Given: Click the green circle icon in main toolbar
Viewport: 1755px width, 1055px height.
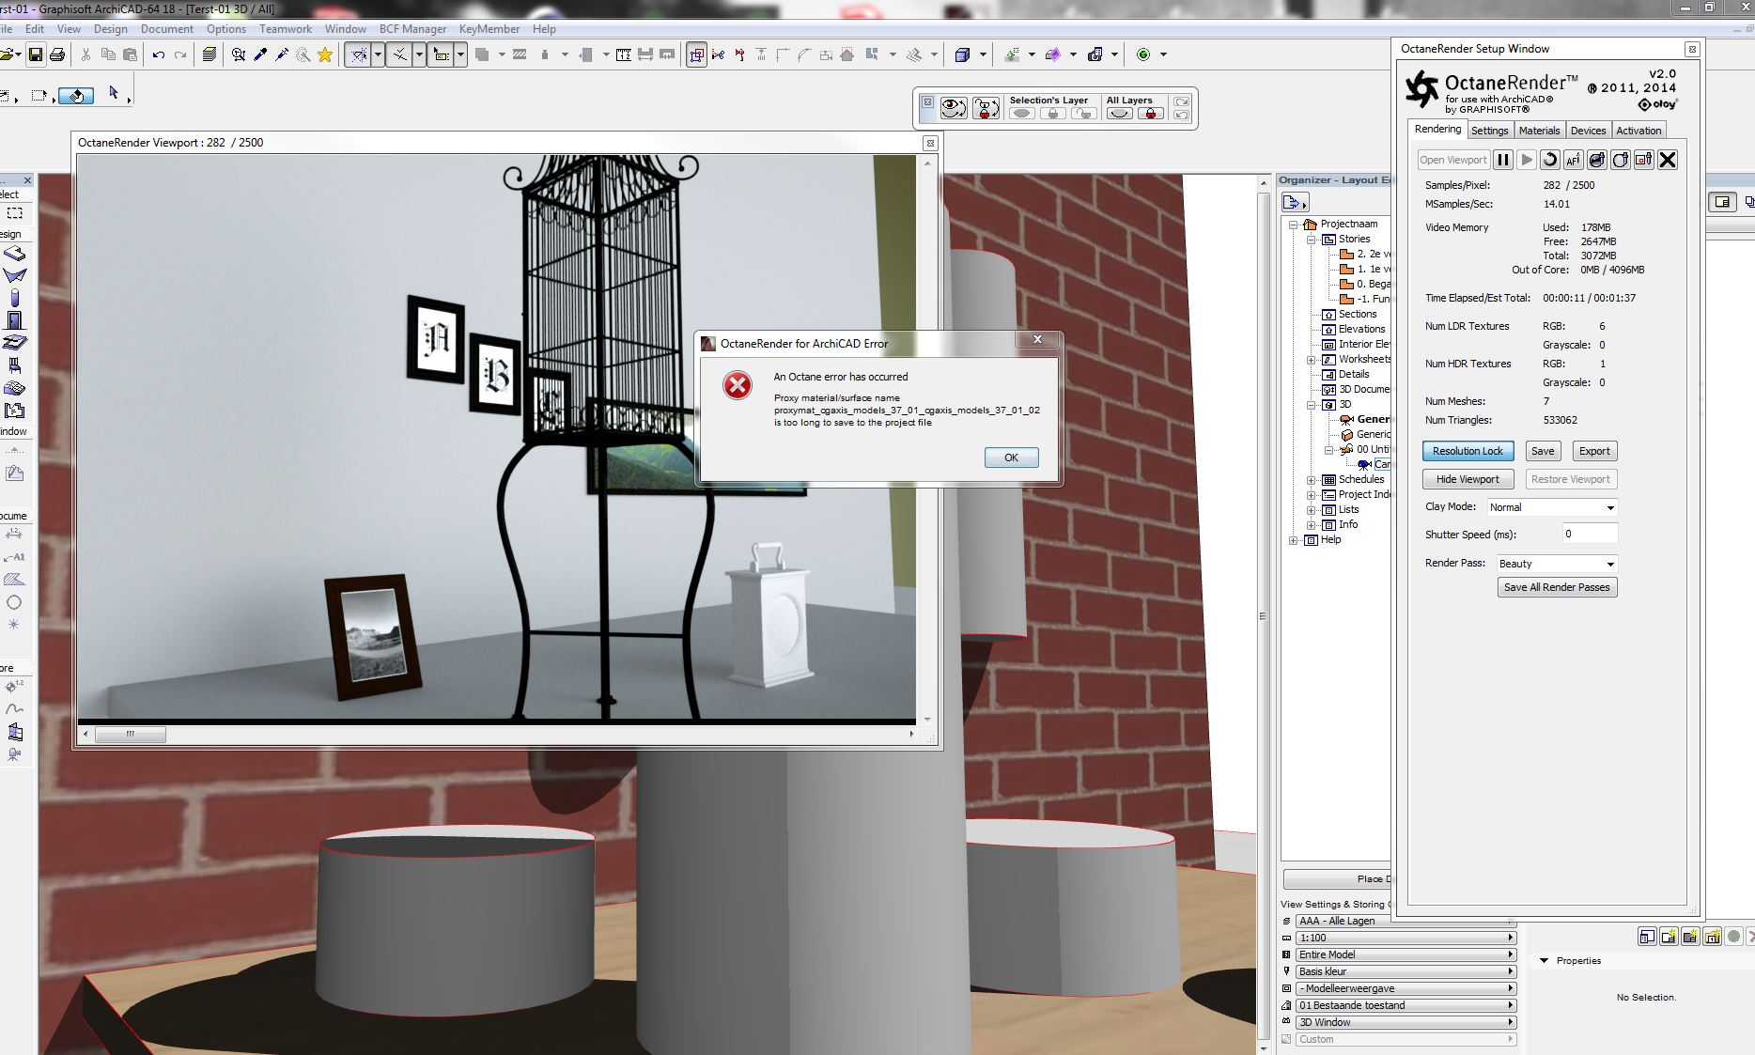Looking at the screenshot, I should (1143, 54).
